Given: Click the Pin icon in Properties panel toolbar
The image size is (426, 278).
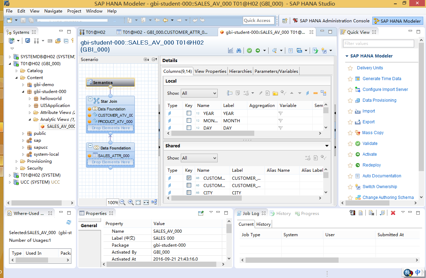Looking at the screenshot, I should pos(201,213).
